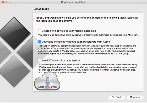Tick the Install Windows 8 or later checkbox
Viewport: 147px width, 103px height.
coord(40,60)
